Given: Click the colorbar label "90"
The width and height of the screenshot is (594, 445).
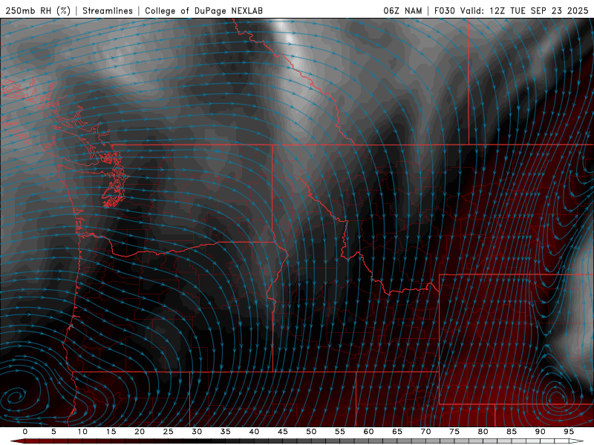Looking at the screenshot, I should pyautogui.click(x=541, y=432).
